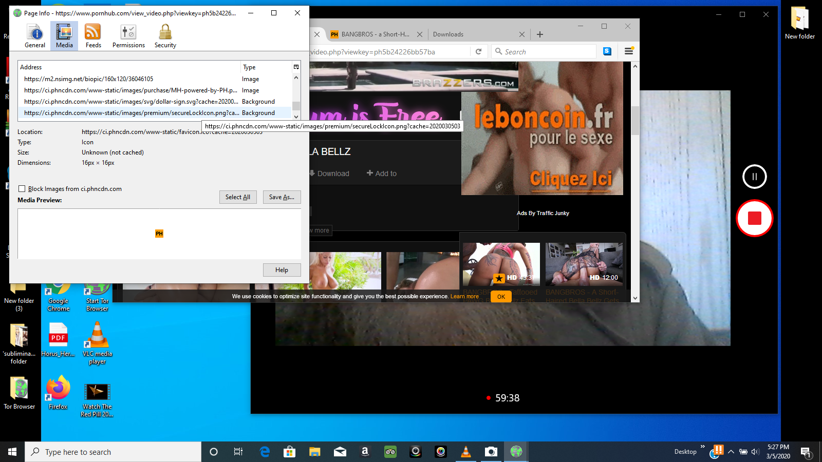
Task: Open the column picker in the media list
Action: point(296,67)
